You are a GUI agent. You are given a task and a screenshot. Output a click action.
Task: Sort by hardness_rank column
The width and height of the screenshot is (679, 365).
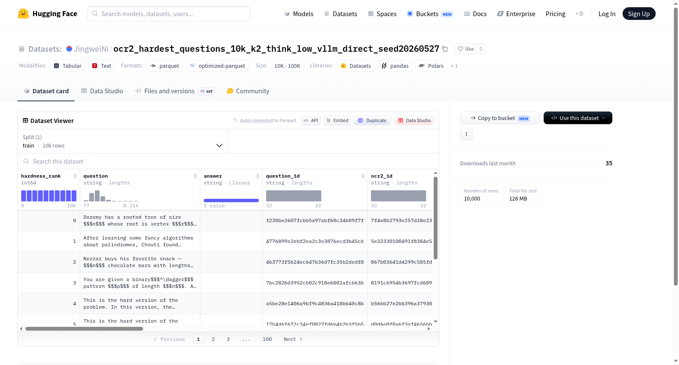tap(75, 176)
